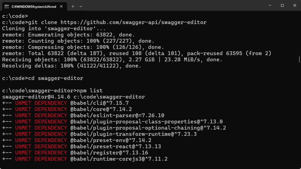This screenshot has height=169, width=301.
Task: Click the @babel/cli@^7.15.7 dependency line
Action: point(66,103)
